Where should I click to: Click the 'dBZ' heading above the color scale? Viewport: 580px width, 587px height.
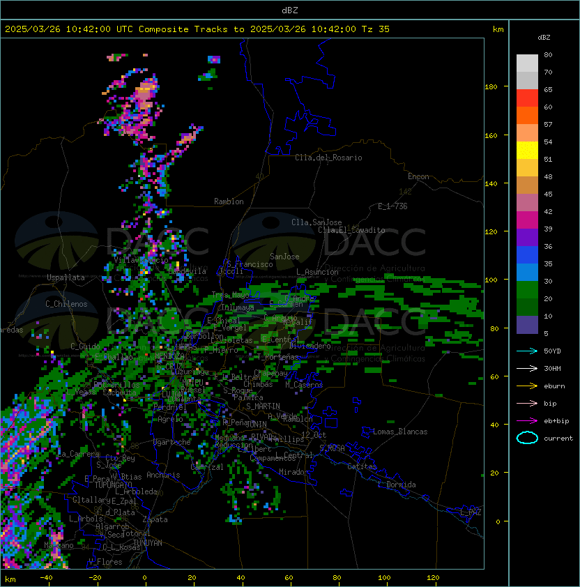(544, 38)
